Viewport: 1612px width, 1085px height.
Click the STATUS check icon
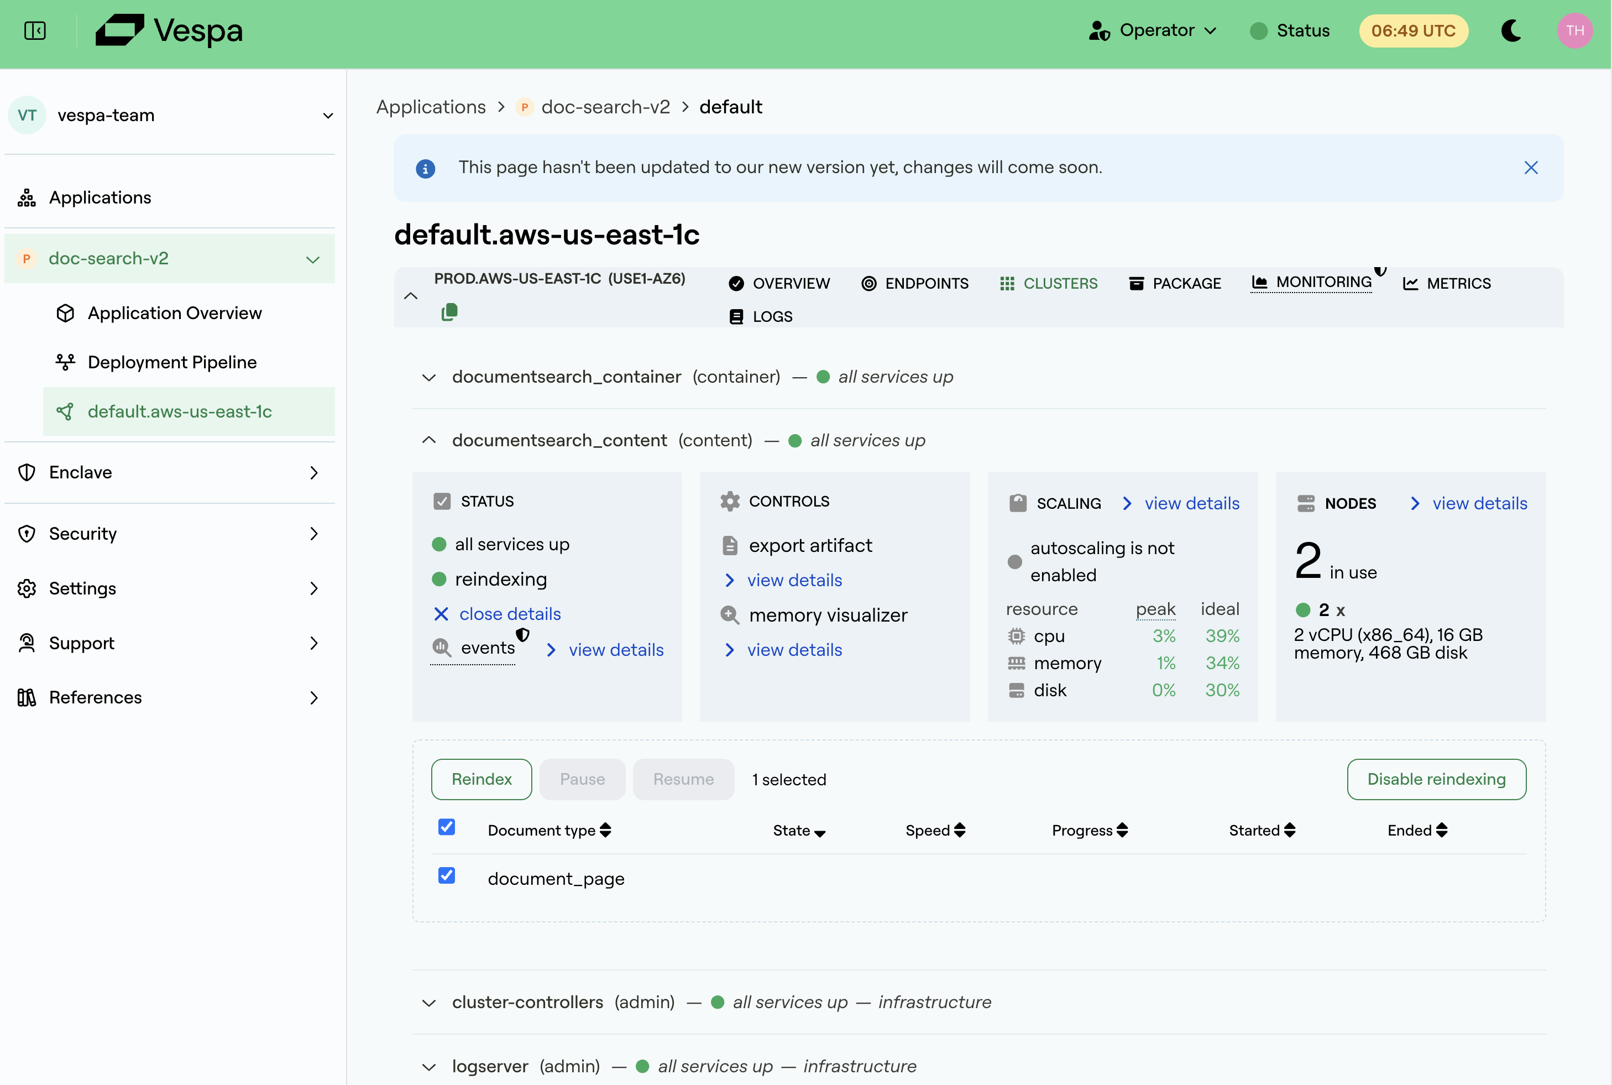pos(442,501)
